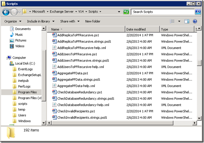This screenshot has height=143, width=204.
Task: Select Videos library icon in sidebar
Action: pos(12,46)
